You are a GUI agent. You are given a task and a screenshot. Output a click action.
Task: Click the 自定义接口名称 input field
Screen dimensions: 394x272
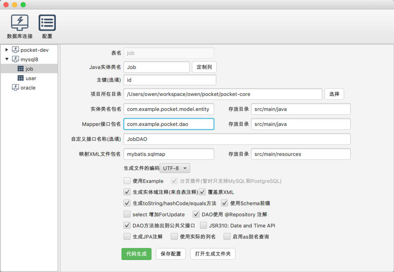pos(237,139)
